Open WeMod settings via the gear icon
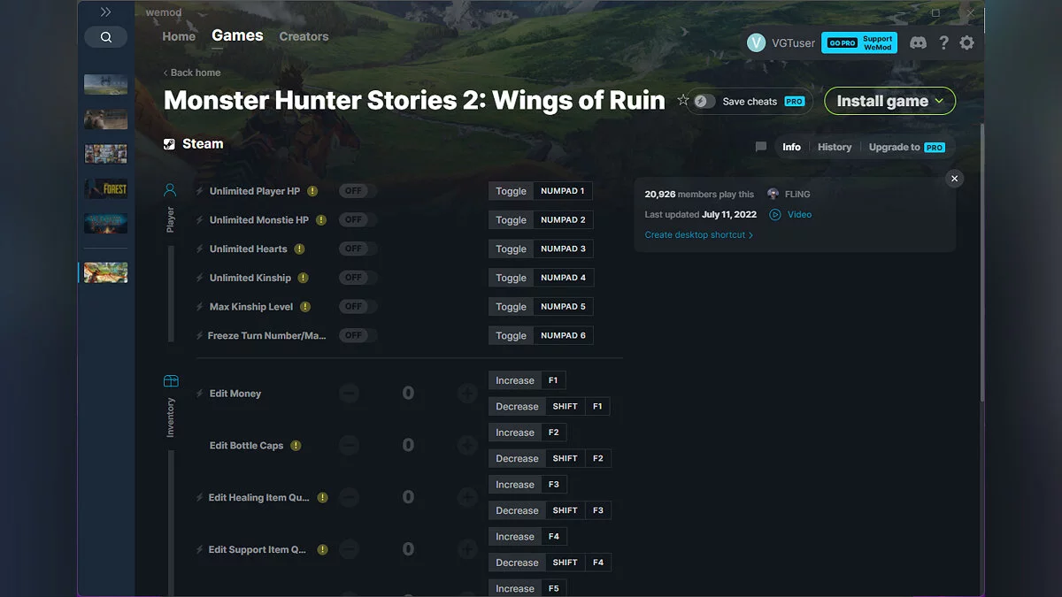Viewport: 1062px width, 597px height. point(966,42)
